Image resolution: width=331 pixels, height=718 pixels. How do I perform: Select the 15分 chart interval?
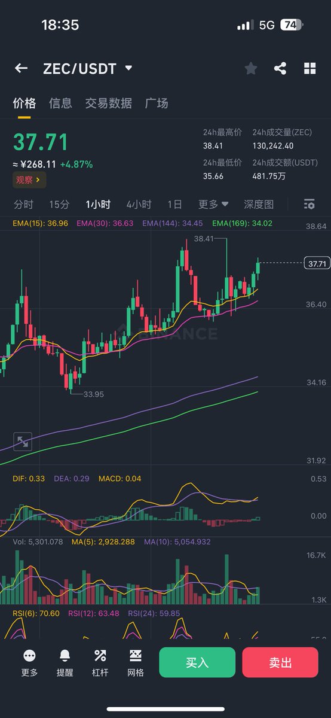59,204
